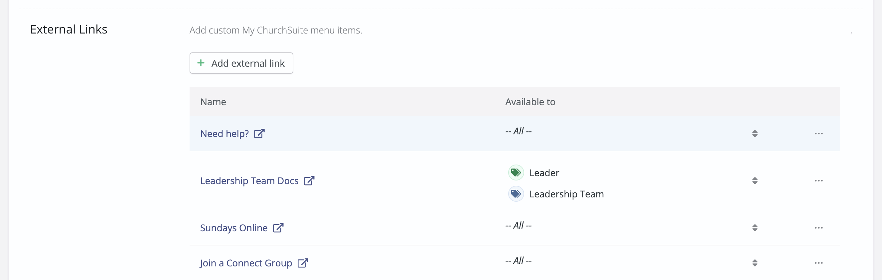Click the external-link icon beside Sundays Online
This screenshot has height=280, width=882.
pyautogui.click(x=278, y=228)
